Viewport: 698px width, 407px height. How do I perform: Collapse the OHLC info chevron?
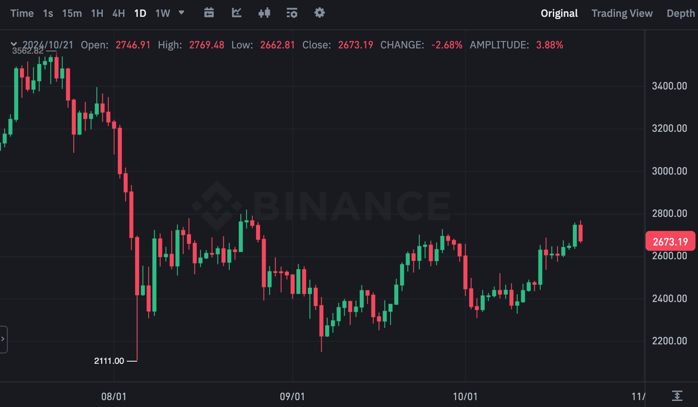14,44
